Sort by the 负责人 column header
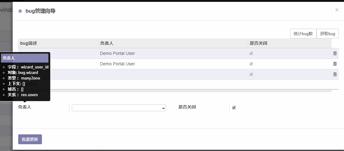Screen dimensions: 344x151 point(173,43)
